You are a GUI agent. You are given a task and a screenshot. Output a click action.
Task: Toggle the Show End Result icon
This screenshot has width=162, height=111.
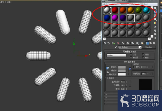147,43
